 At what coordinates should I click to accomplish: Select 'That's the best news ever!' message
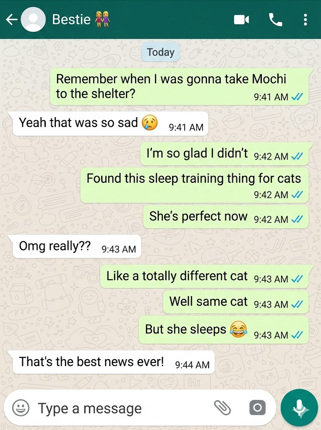112,362
